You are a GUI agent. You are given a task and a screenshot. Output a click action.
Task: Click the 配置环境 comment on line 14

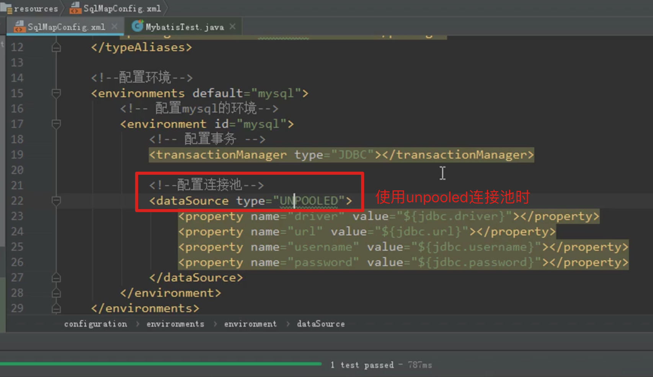pyautogui.click(x=142, y=78)
